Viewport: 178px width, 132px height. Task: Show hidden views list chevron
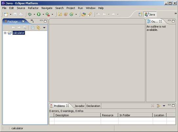point(32,21)
